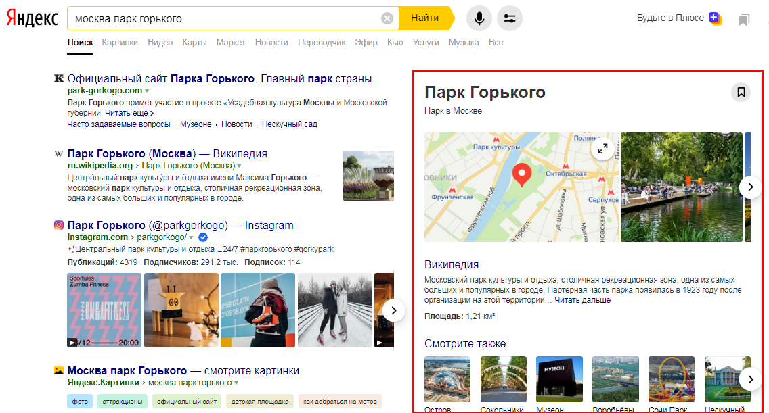Select the аттракционы filter chip
The image size is (769, 413).
tap(123, 402)
